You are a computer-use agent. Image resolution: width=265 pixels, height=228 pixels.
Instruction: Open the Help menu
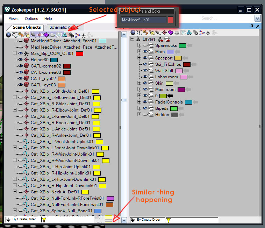pyautogui.click(x=48, y=19)
